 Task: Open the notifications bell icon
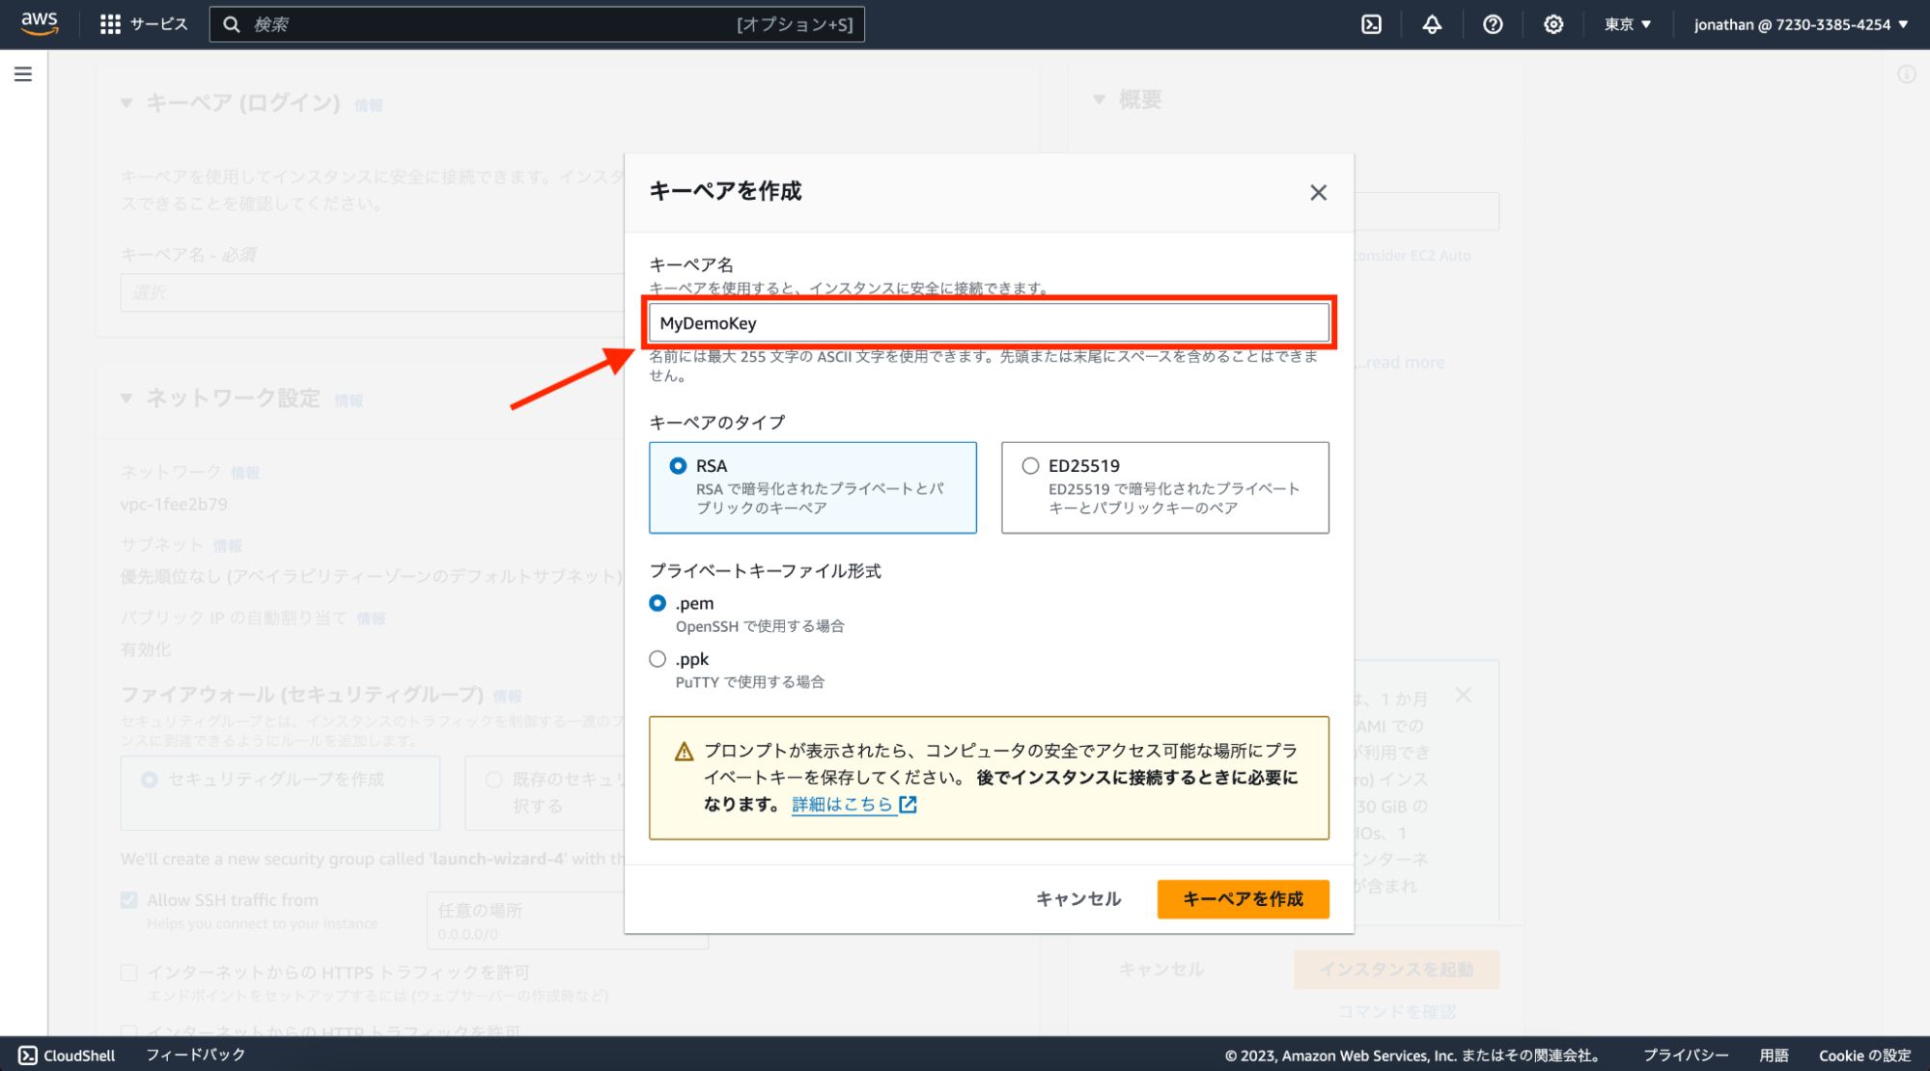[1432, 24]
